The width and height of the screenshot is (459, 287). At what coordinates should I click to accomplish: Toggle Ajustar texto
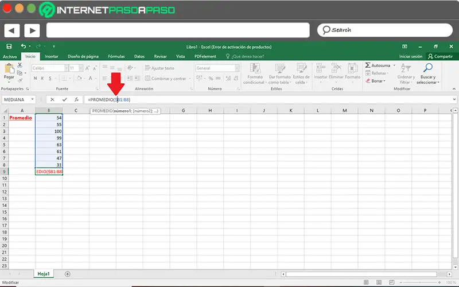coord(160,68)
